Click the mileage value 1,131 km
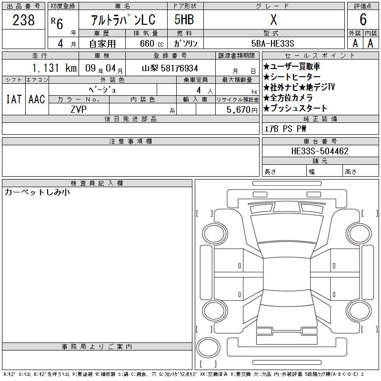This screenshot has height=381, width=381. coord(54,68)
